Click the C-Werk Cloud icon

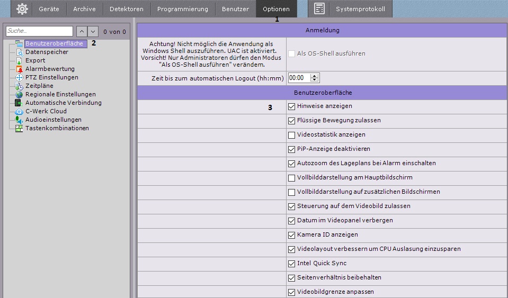pos(19,111)
